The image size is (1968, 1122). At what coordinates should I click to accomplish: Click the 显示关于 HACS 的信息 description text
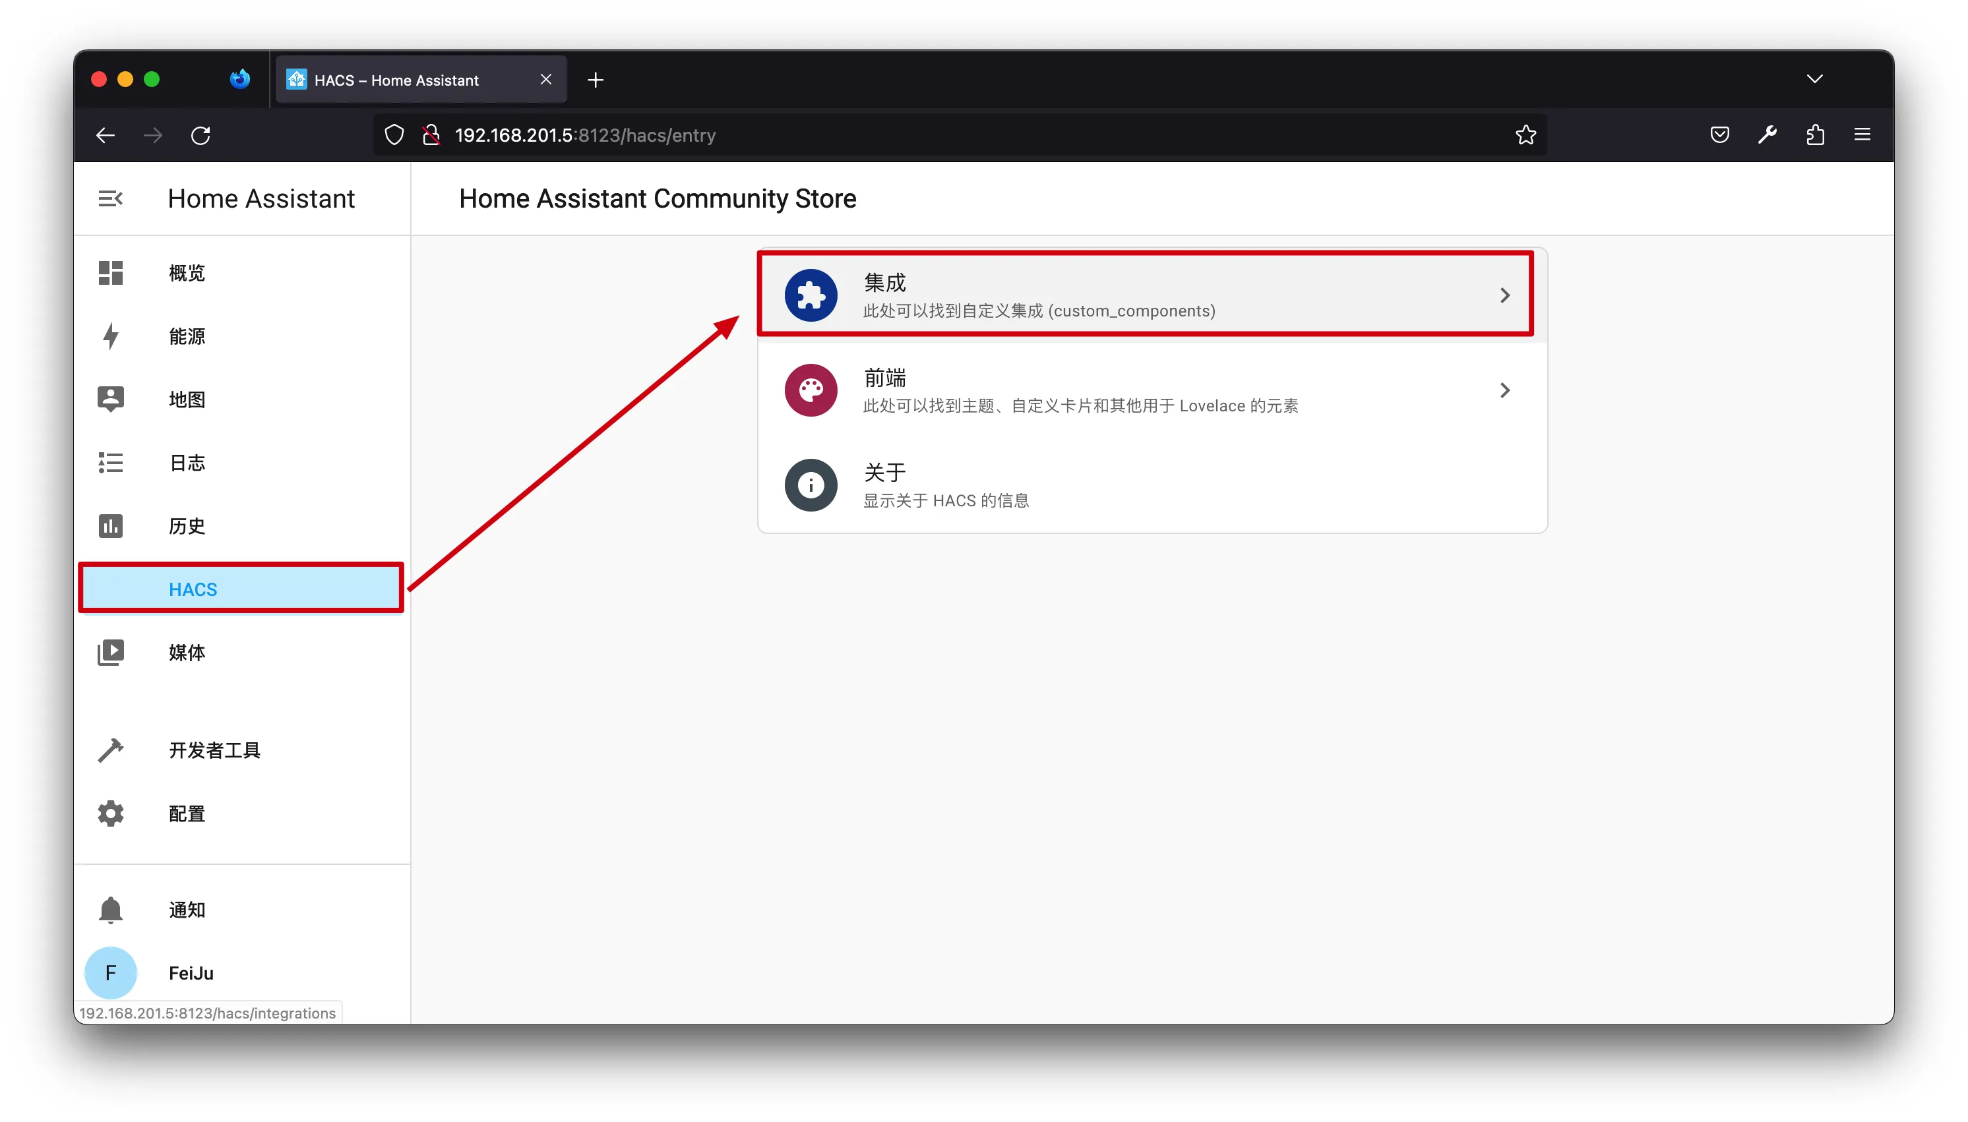tap(946, 500)
